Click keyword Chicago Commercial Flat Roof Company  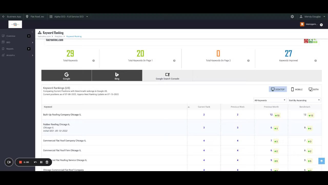[63, 170]
